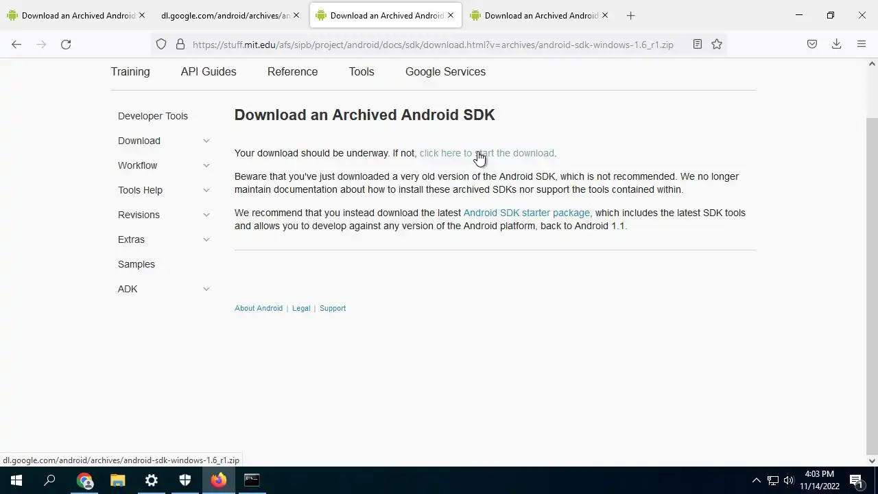Screen dimensions: 878x494
Task: Open File Explorer from the taskbar
Action: pos(118,480)
